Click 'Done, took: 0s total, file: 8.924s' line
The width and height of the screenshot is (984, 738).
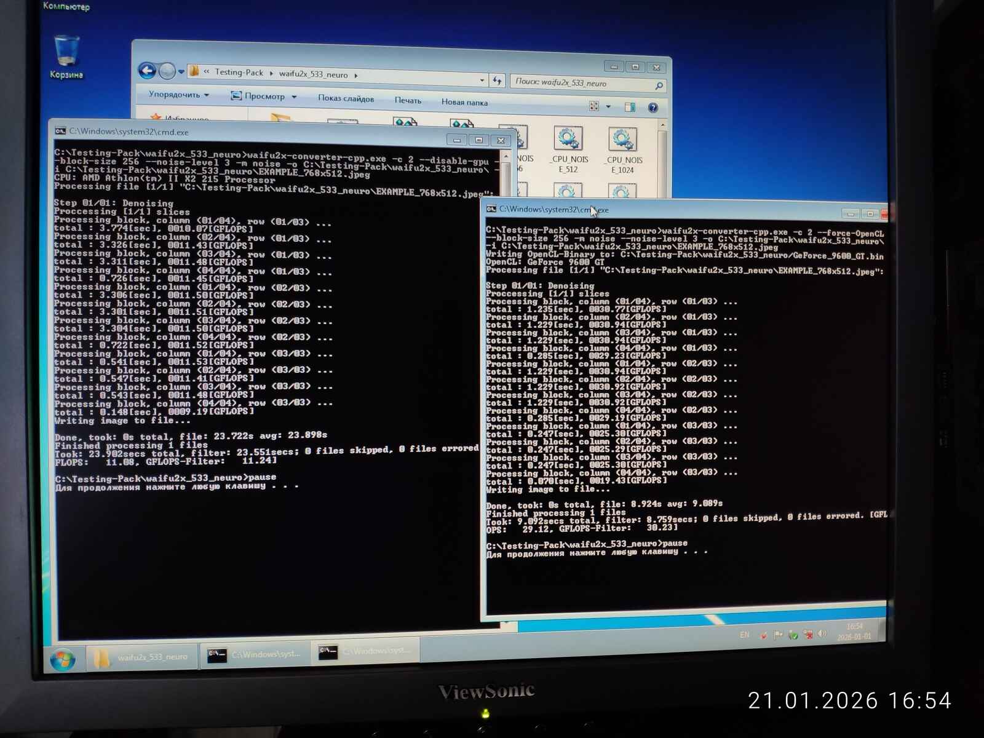pos(604,504)
